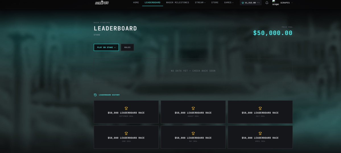Open the June 2026 leaderboard race card

[126, 137]
